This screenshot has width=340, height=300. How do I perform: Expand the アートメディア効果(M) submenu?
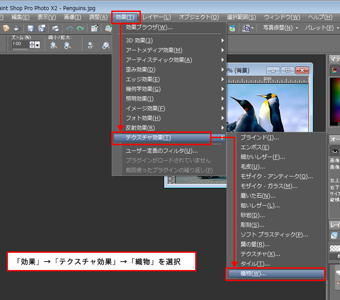click(169, 50)
